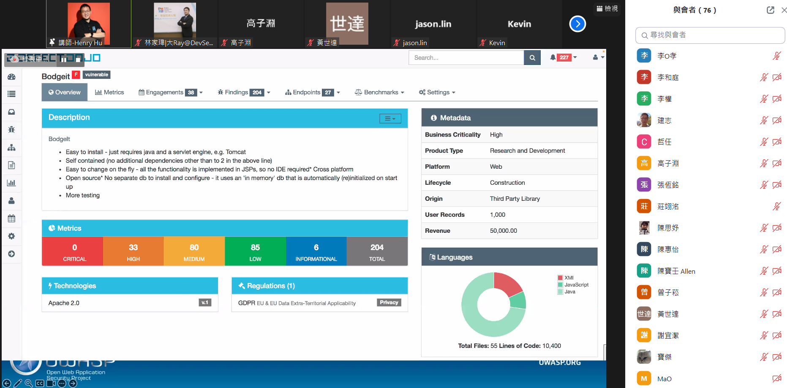Open the Description panel menu dropdown
This screenshot has height=388, width=787.
(x=390, y=119)
